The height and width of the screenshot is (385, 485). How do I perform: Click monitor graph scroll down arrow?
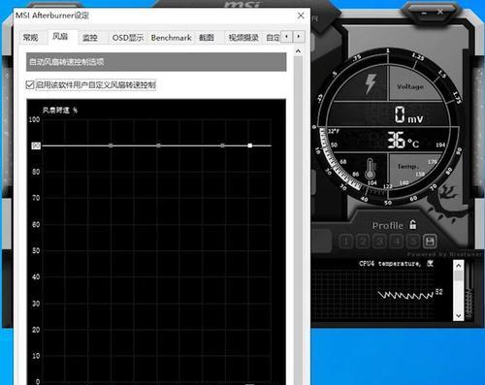pos(458,315)
